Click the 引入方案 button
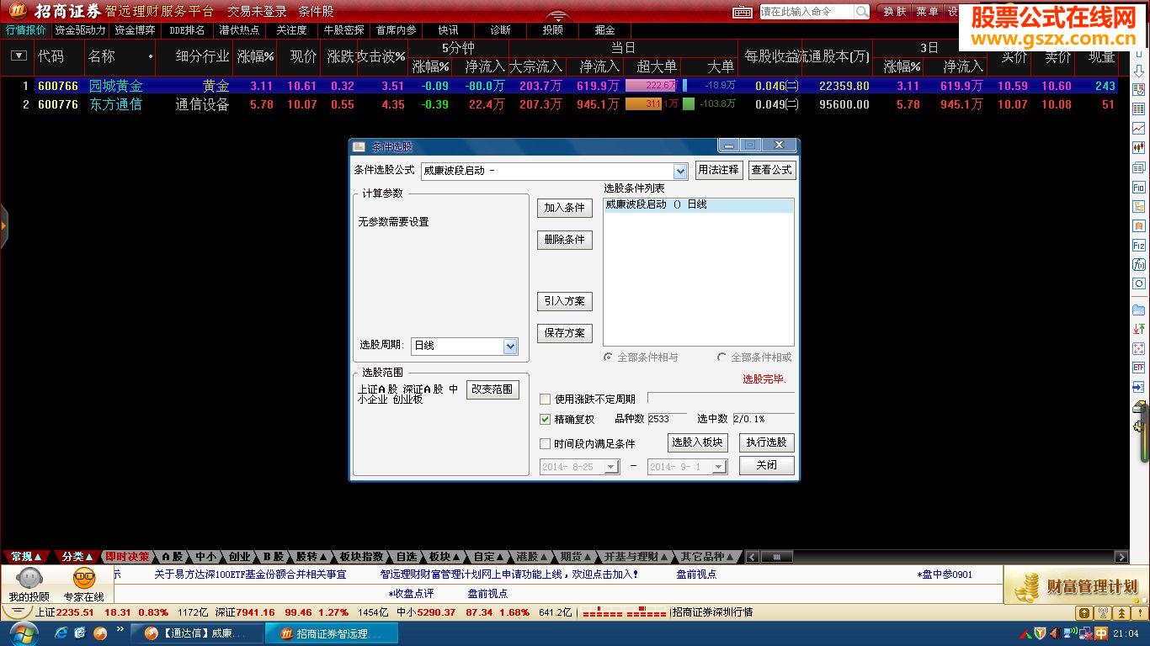 (x=565, y=301)
